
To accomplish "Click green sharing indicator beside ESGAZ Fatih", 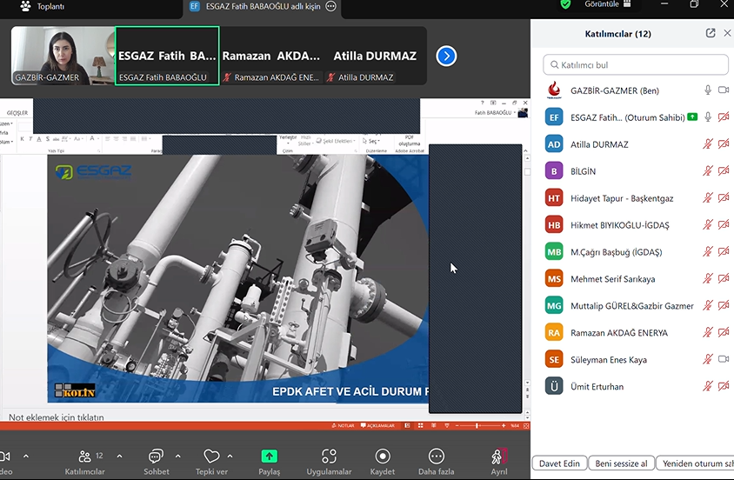I will [x=692, y=117].
